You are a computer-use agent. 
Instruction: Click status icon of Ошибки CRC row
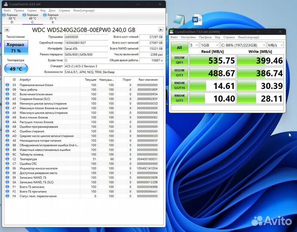(x=7, y=164)
